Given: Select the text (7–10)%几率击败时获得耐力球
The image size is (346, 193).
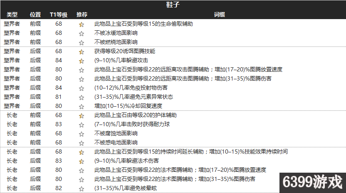Looking at the screenshot, I should coord(132,124).
